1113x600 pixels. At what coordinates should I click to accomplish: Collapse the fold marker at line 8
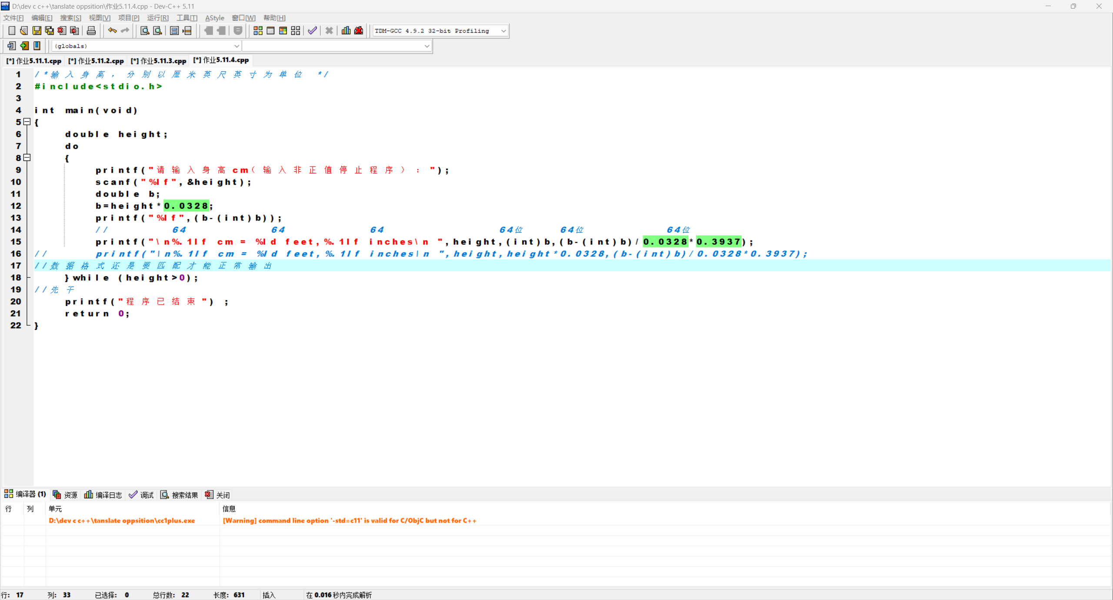pos(27,157)
